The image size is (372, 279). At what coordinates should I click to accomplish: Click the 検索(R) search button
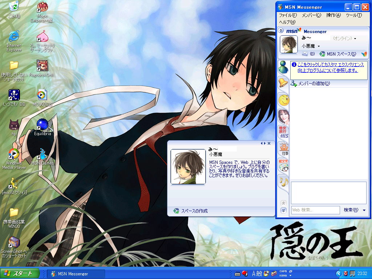coord(351,210)
